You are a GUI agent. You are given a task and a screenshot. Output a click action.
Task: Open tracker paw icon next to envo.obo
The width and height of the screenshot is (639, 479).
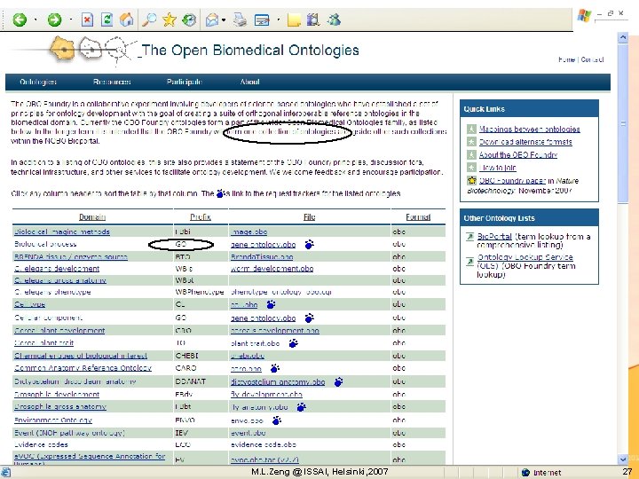pyautogui.click(x=277, y=420)
